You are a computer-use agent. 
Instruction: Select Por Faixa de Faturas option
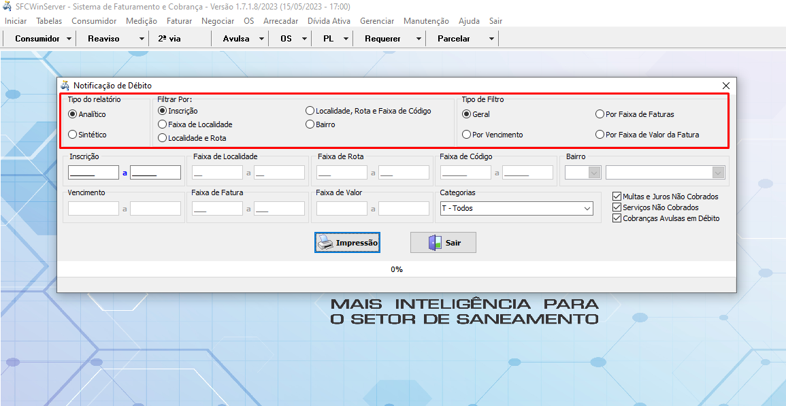pyautogui.click(x=600, y=114)
